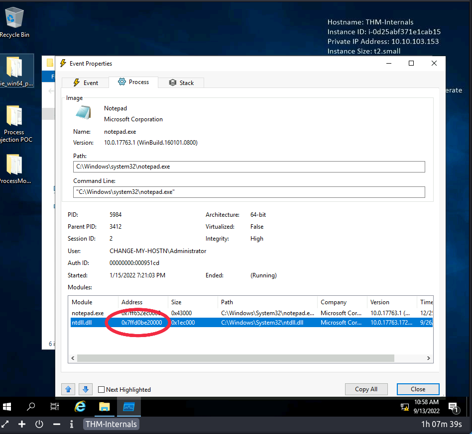Enable the Next Highlighted checkbox
The height and width of the screenshot is (434, 472).
pyautogui.click(x=102, y=390)
